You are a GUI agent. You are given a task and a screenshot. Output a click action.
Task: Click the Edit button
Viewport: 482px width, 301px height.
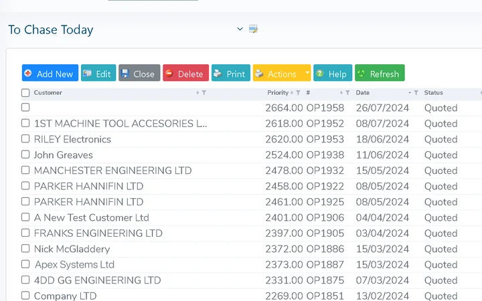pos(98,73)
